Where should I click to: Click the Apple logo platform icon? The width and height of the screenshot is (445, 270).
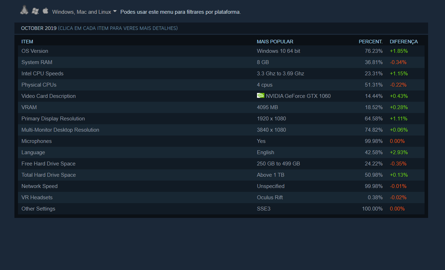(x=45, y=11)
